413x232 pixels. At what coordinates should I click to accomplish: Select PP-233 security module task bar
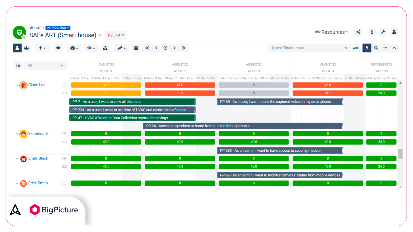click(x=280, y=151)
